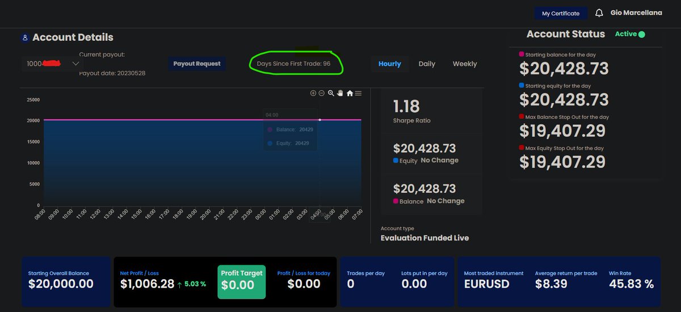Click the Account Details user icon

pyautogui.click(x=25, y=37)
